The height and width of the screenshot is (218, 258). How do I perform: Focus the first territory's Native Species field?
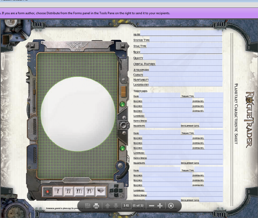click(185, 120)
